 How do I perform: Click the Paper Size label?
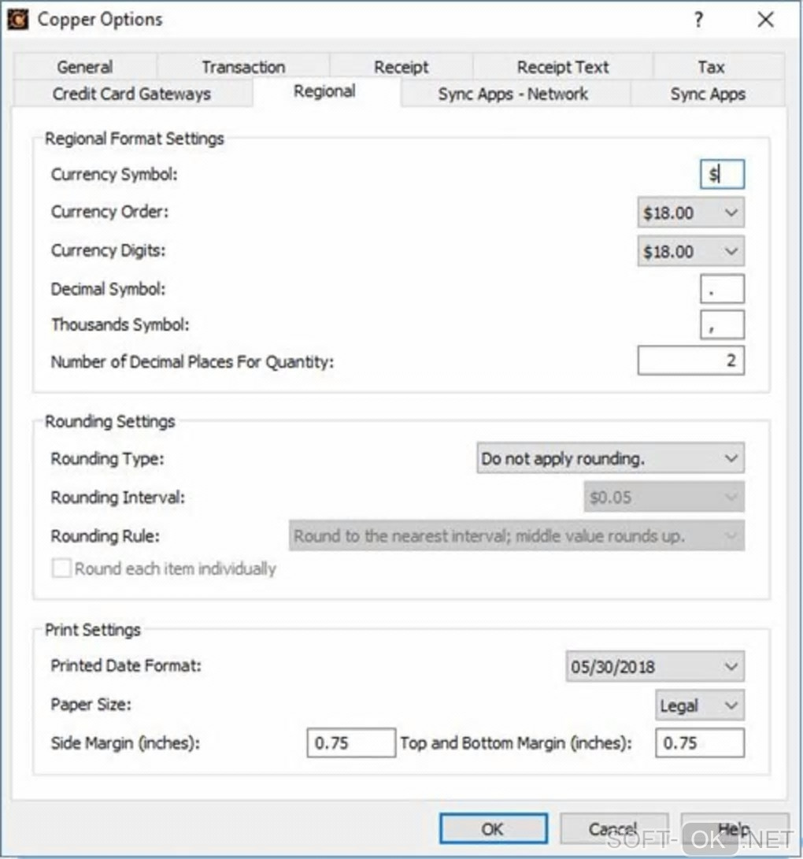[x=91, y=704]
